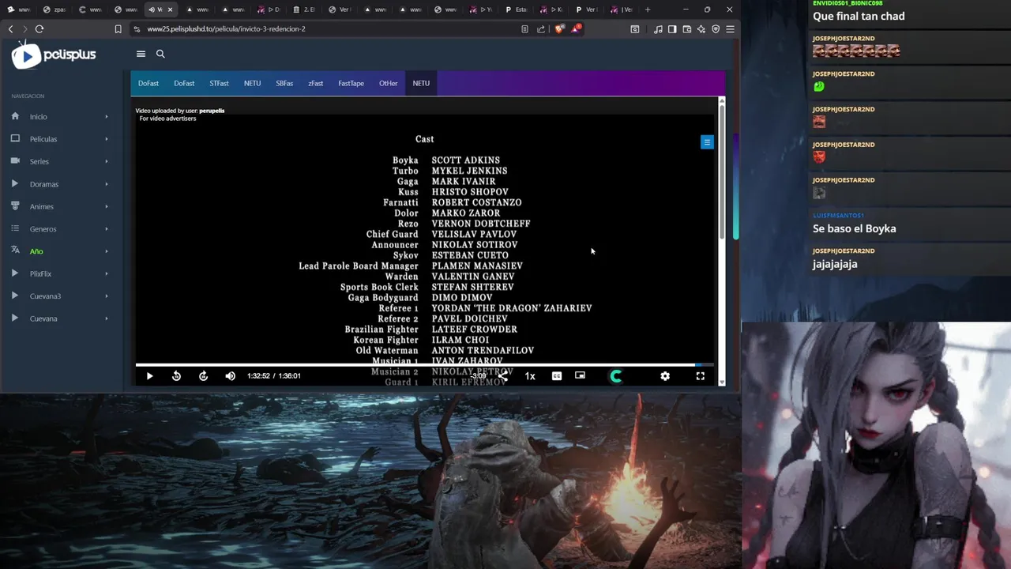Open Doramas sidebar item
Screen dimensions: 1011x569
[x=44, y=184]
